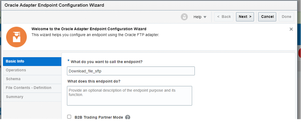Click into the endpoint description text area

point(130,96)
